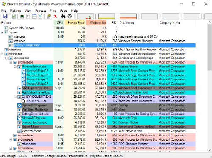Open the Process menu

pyautogui.click(x=41, y=11)
